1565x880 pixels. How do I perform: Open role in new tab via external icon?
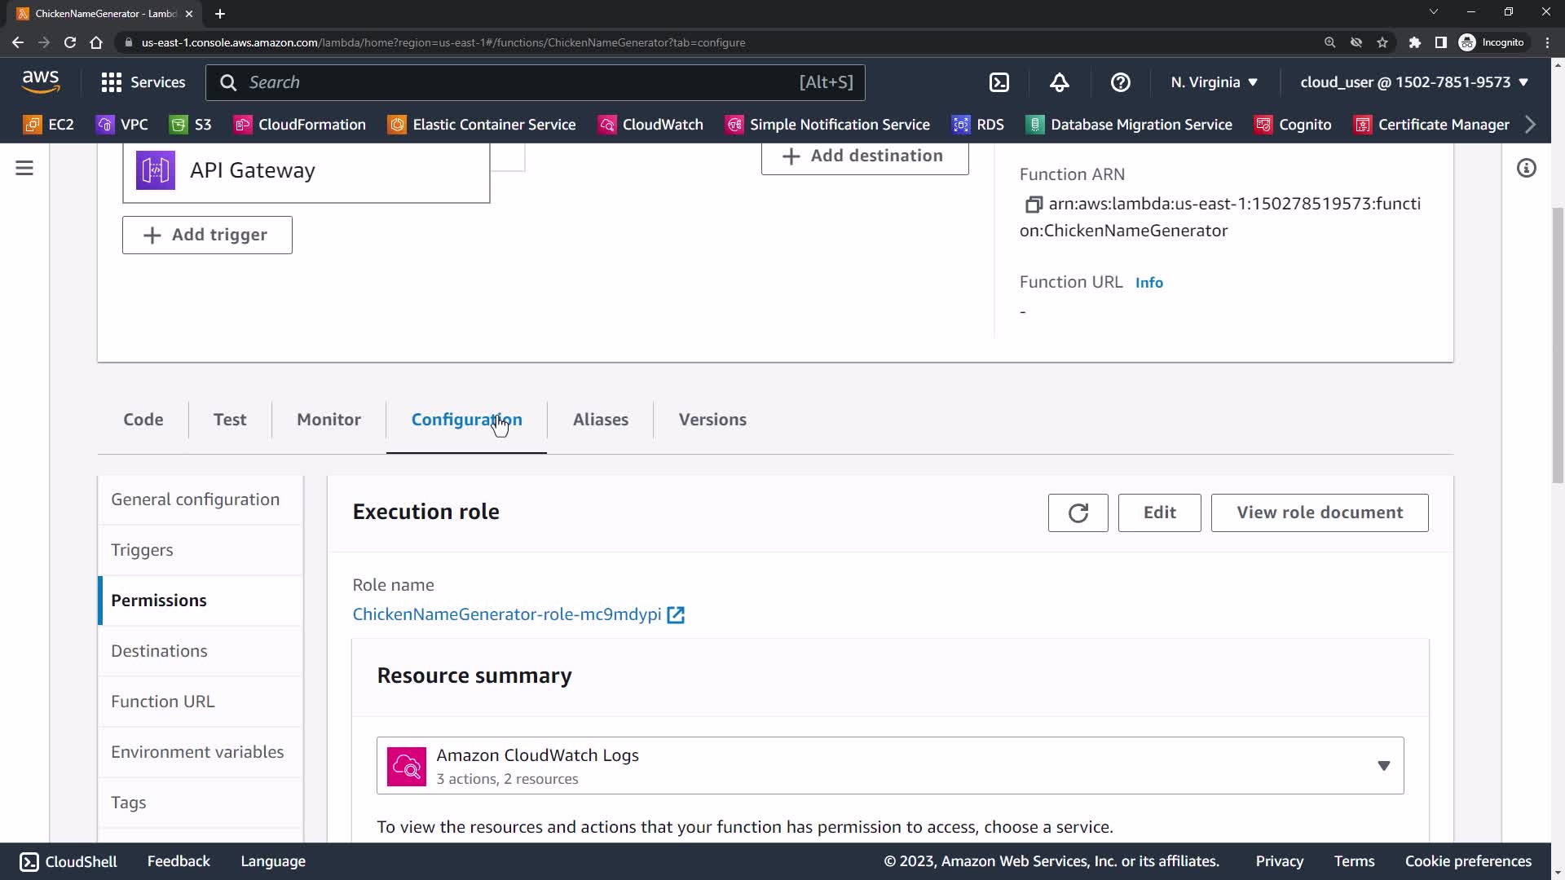(x=676, y=615)
